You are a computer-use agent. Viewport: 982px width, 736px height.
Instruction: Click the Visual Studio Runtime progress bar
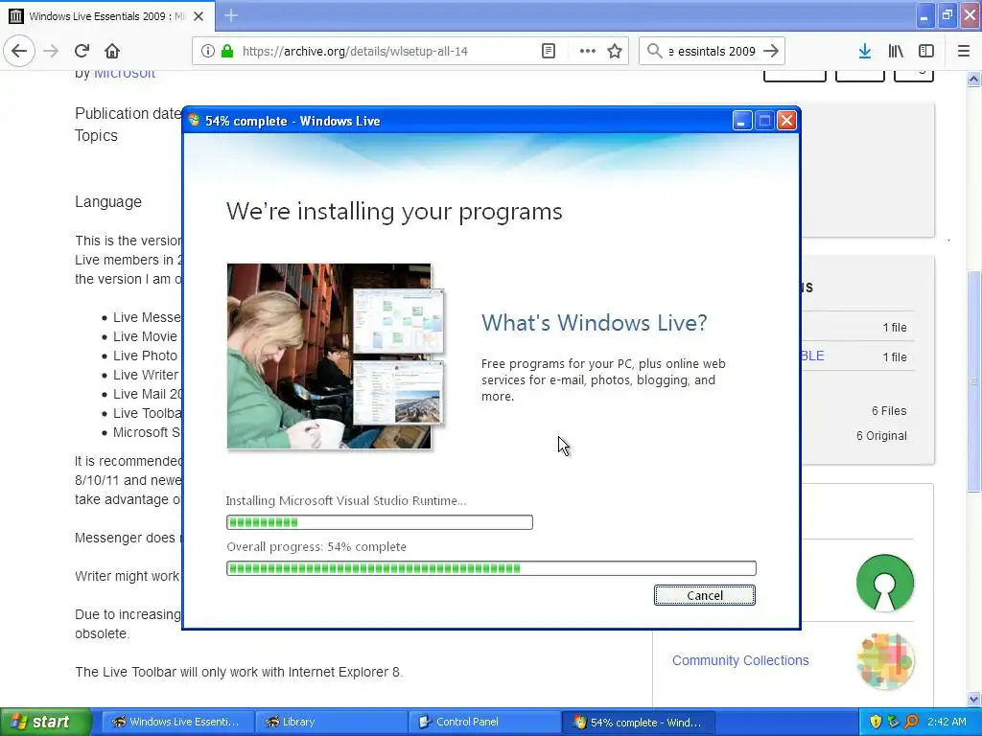[x=380, y=522]
